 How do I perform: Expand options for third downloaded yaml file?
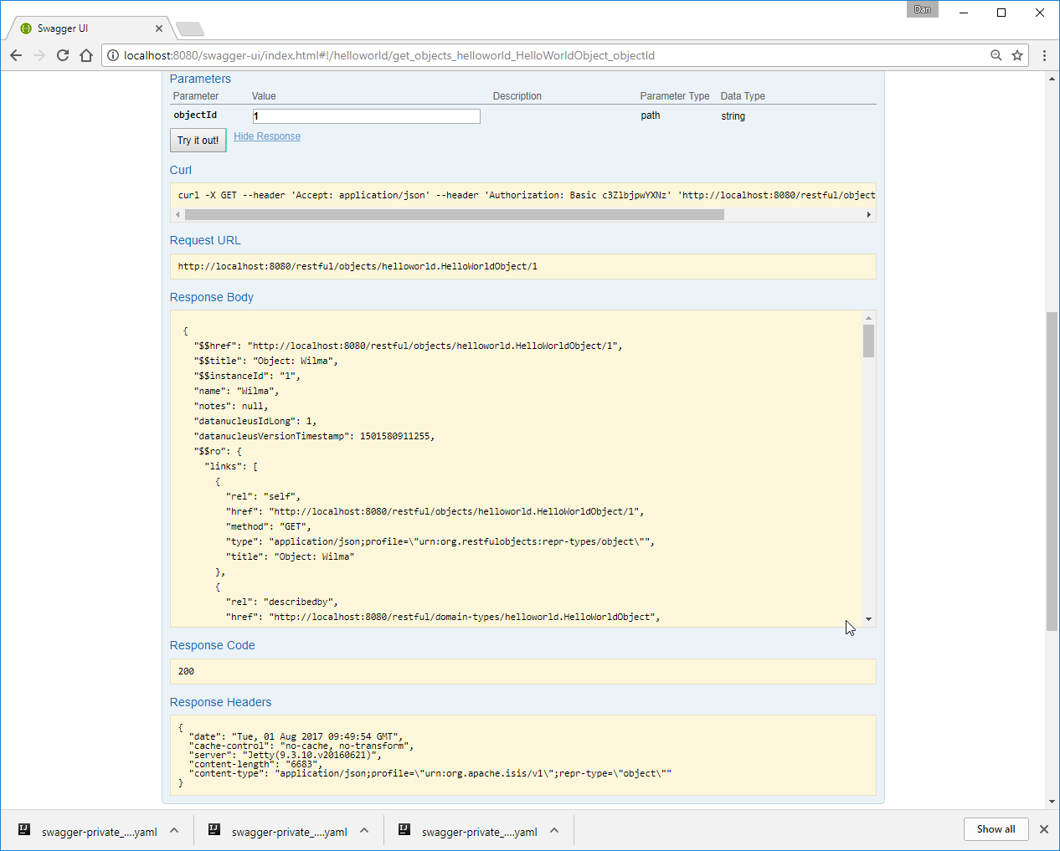tap(554, 831)
